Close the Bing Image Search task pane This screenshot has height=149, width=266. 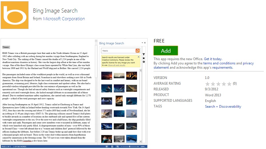pyautogui.click(x=145, y=43)
